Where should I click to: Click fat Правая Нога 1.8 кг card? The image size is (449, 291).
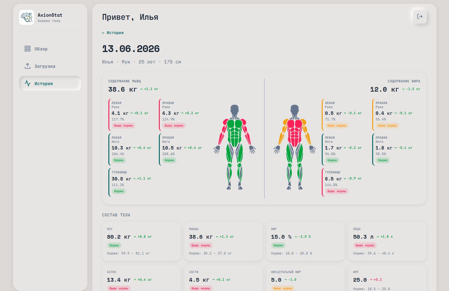point(396,150)
